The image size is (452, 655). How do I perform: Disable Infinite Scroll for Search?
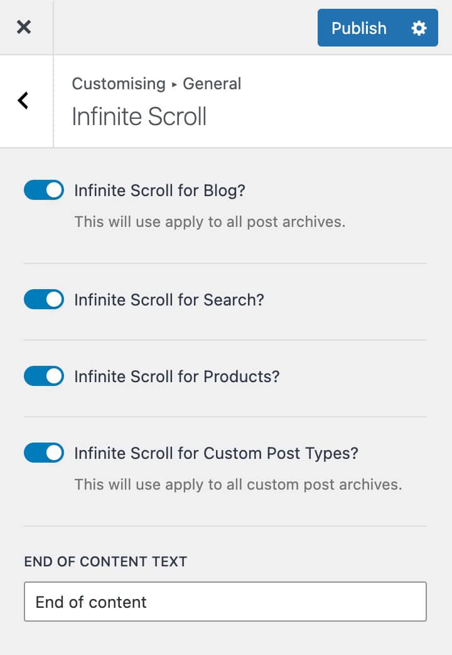[43, 299]
